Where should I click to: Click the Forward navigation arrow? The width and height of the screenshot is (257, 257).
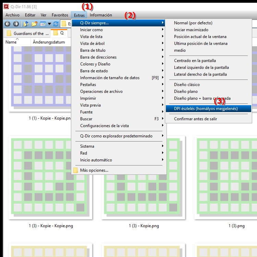pos(16,24)
